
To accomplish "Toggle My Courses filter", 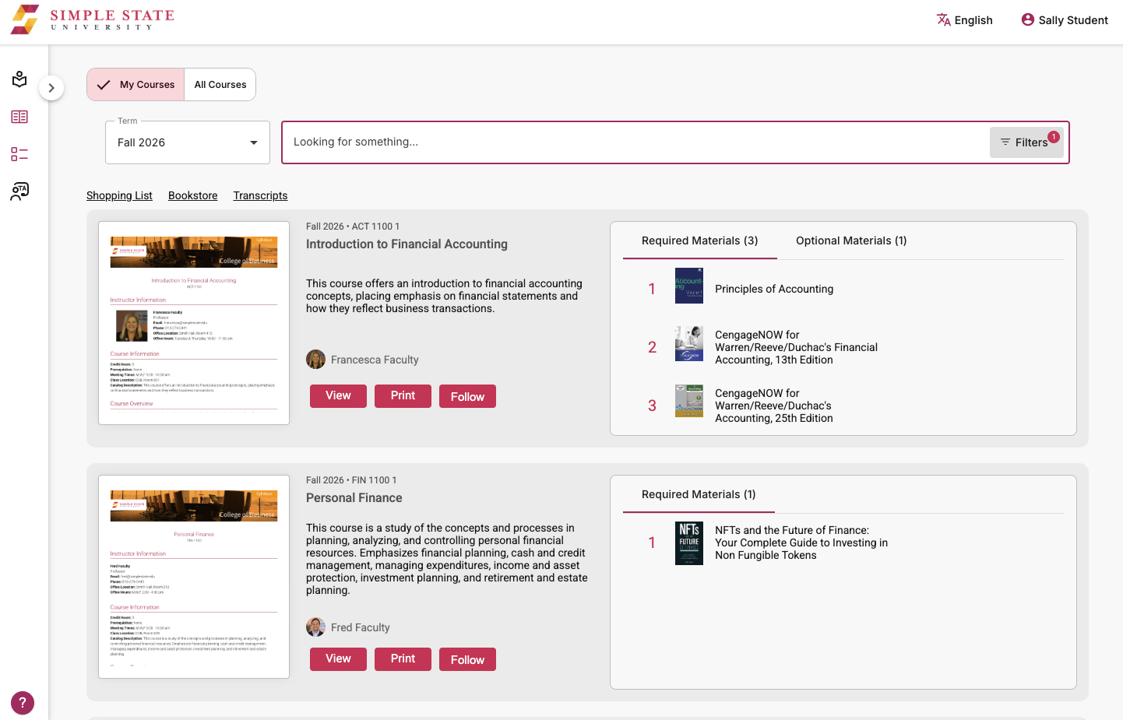I will [x=136, y=85].
